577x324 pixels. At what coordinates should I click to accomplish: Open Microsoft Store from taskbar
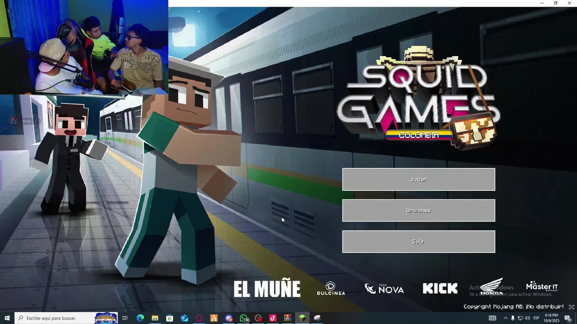(169, 318)
